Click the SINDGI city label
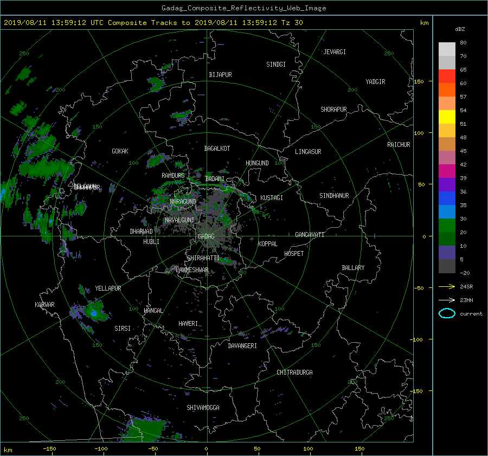The height and width of the screenshot is (456, 488). (276, 65)
